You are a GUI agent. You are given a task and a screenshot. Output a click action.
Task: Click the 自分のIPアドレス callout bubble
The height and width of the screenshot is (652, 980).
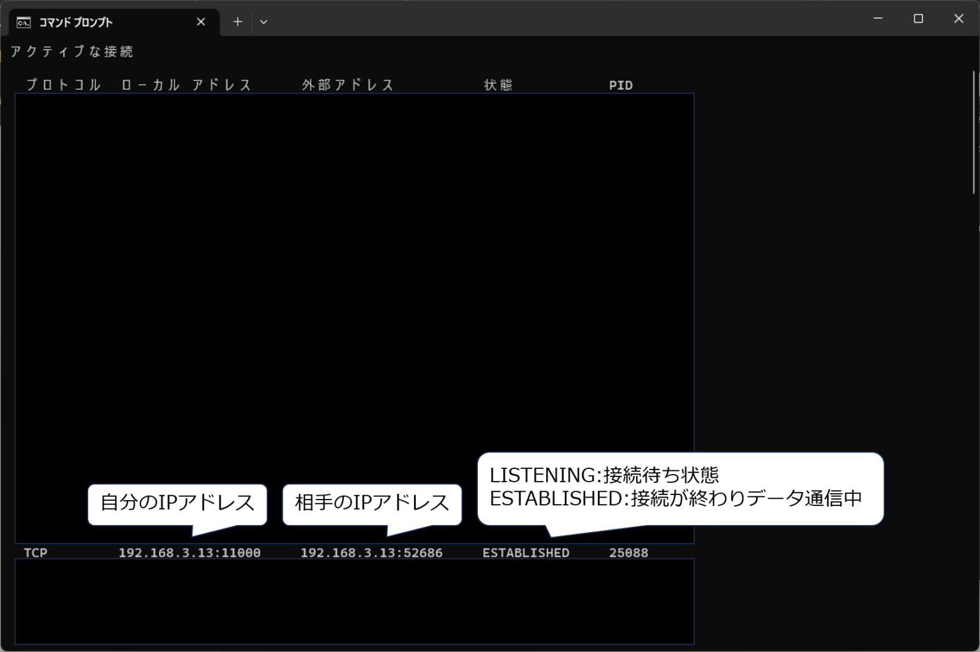click(x=177, y=504)
